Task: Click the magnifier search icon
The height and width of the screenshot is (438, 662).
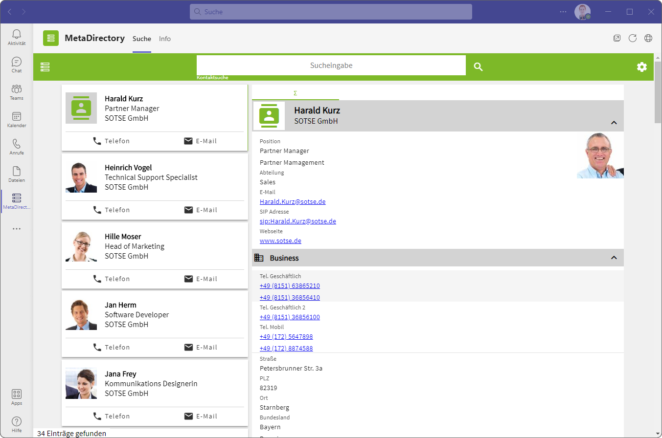Action: click(478, 67)
